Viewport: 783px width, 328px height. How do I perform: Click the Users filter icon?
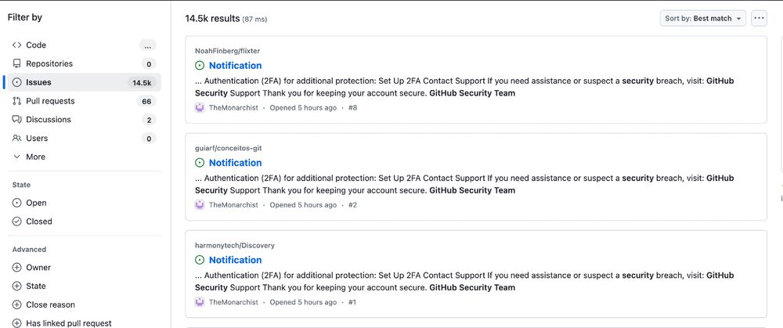pos(17,139)
